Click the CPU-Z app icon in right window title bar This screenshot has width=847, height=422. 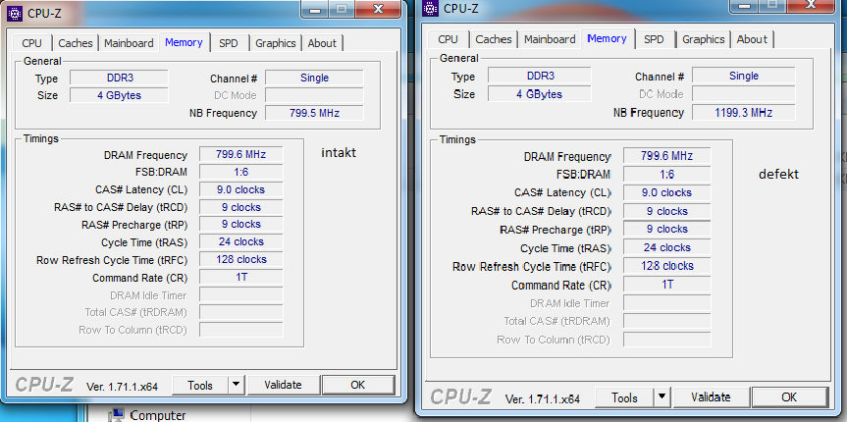(x=430, y=8)
